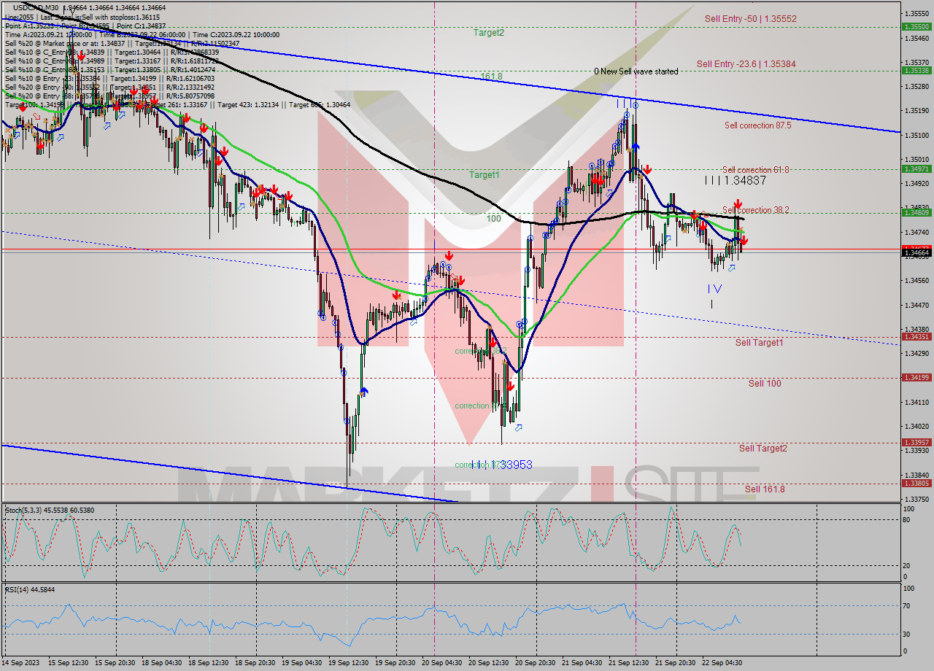Click the '22 Sep 04:30' time axis label
This screenshot has height=671, width=934.
pos(722,662)
